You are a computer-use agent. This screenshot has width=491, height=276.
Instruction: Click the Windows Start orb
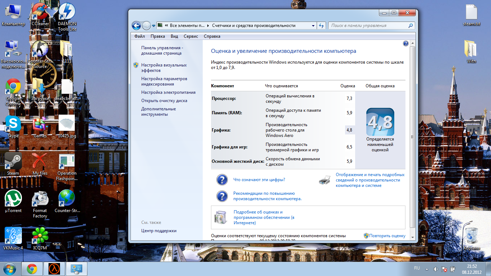pos(10,269)
